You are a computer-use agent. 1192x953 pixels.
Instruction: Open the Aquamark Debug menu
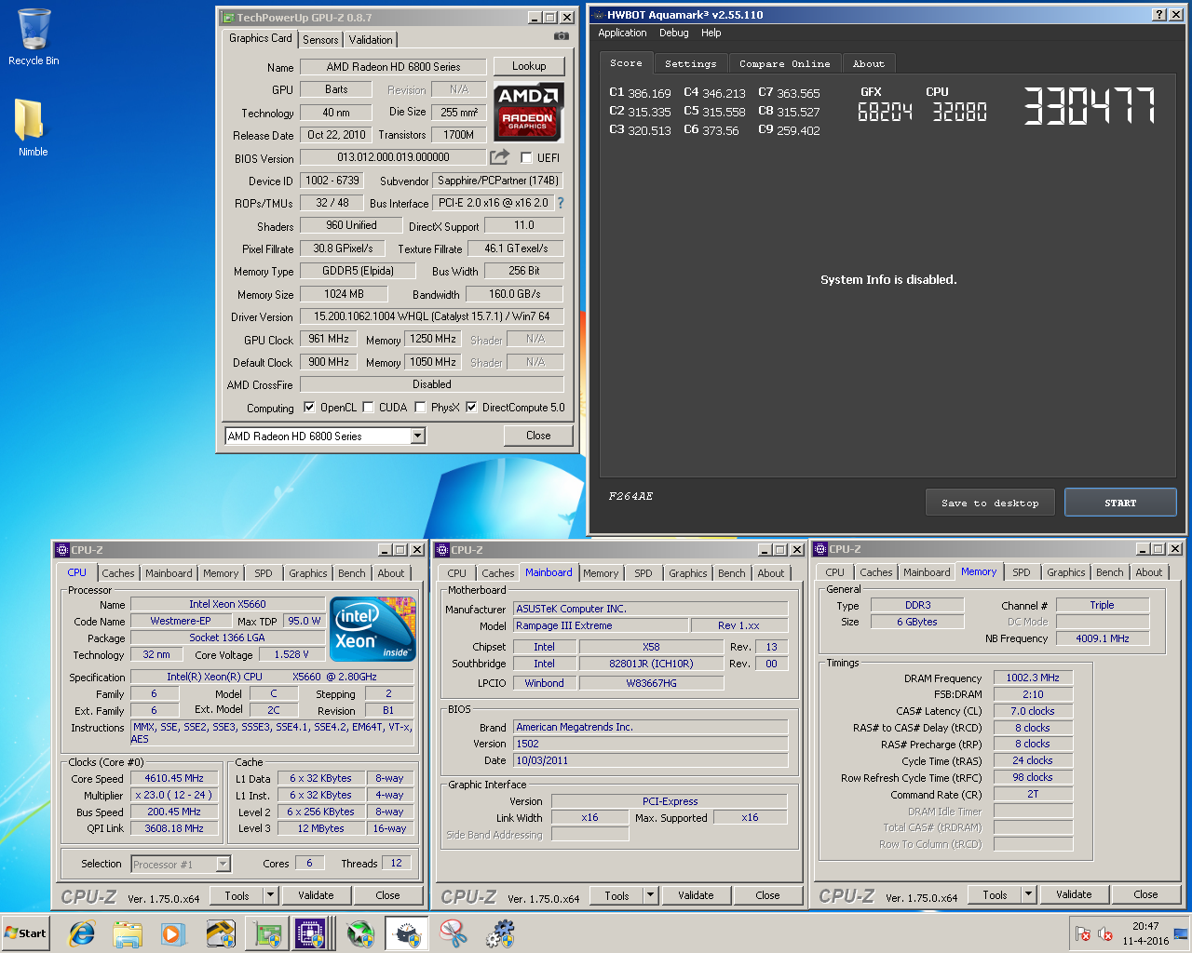(673, 33)
